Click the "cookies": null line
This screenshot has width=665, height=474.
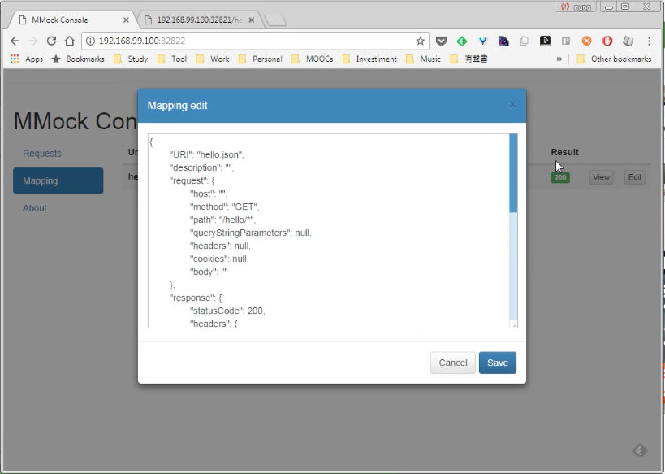click(x=219, y=259)
